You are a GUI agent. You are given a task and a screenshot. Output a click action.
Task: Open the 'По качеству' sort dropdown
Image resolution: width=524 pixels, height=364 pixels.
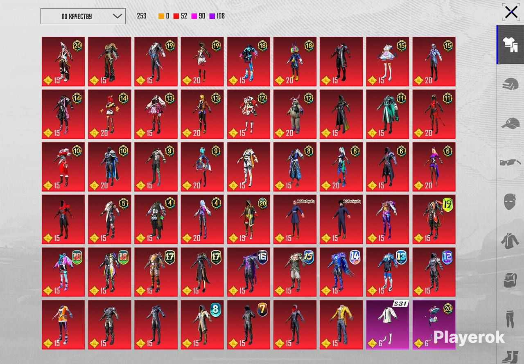(83, 16)
